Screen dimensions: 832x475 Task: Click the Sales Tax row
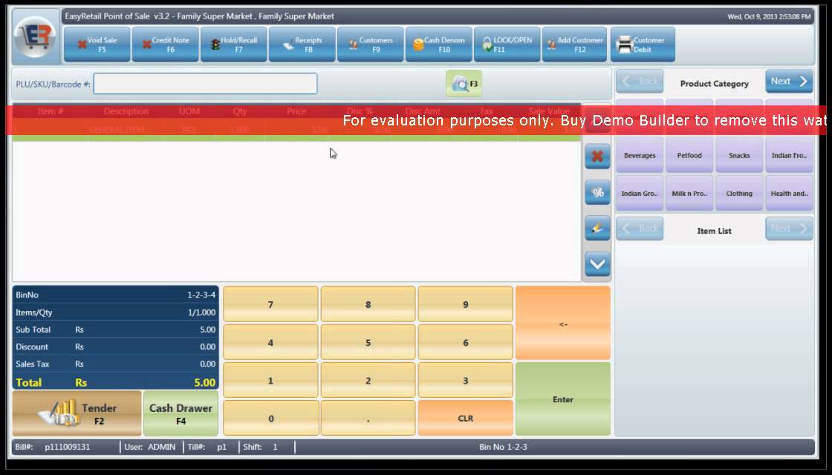pos(115,364)
